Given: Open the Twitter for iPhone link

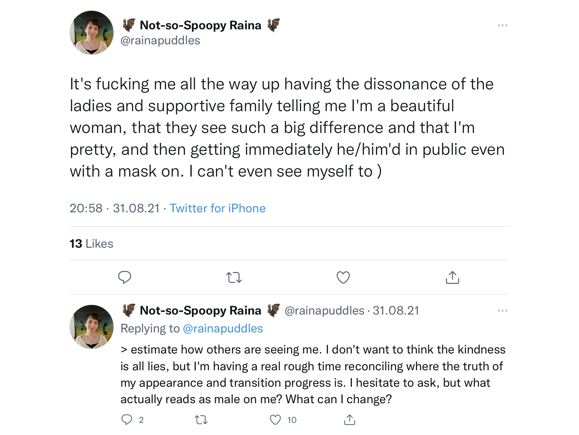Looking at the screenshot, I should (x=218, y=208).
